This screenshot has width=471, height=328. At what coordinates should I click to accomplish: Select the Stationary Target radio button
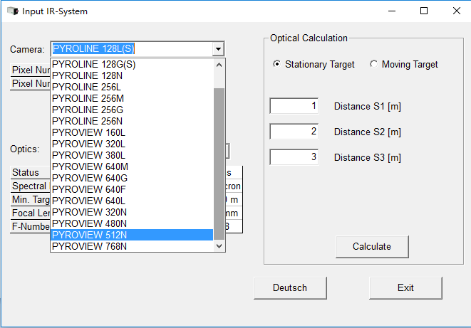click(277, 65)
